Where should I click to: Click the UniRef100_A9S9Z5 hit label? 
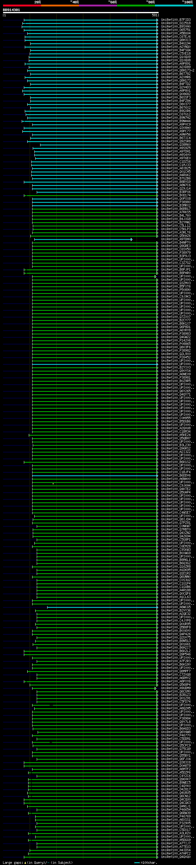point(175,149)
